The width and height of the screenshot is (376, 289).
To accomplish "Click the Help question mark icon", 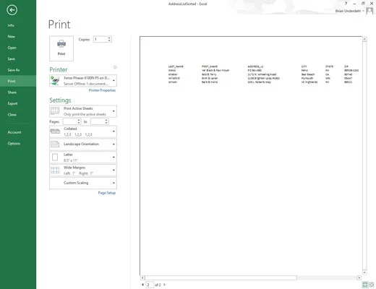I will point(346,4).
